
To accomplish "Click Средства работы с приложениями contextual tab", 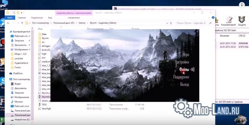I will tap(74, 13).
